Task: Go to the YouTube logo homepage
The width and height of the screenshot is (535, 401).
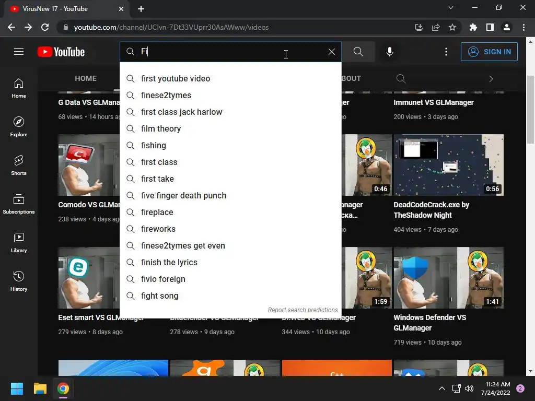Action: click(x=61, y=52)
